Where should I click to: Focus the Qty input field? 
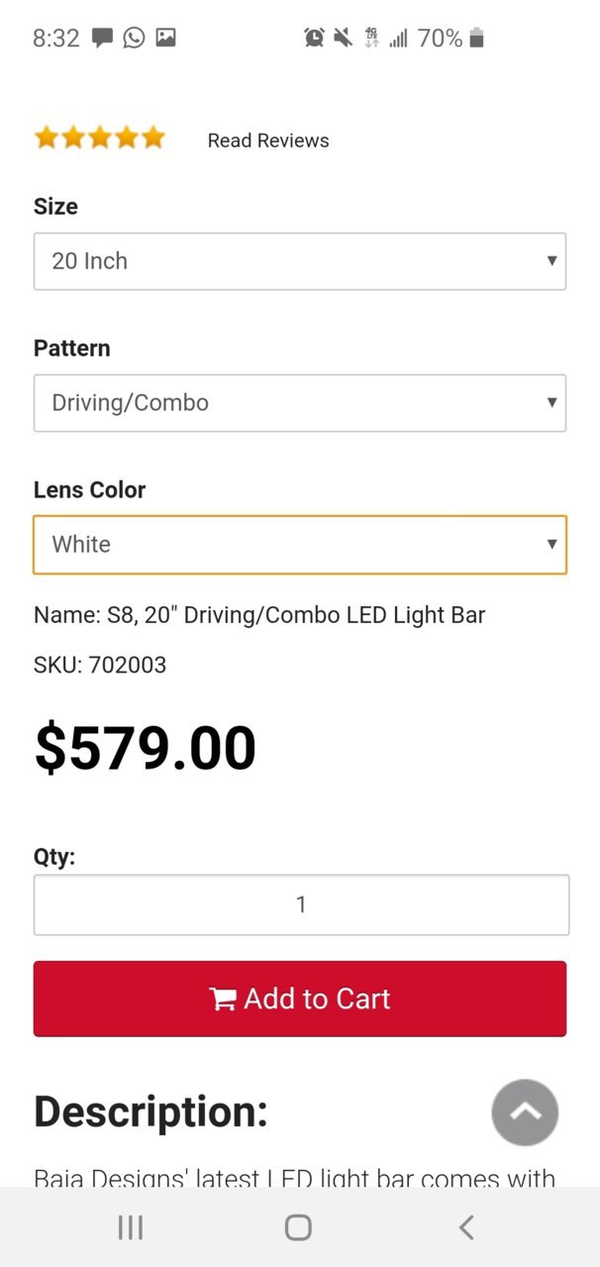[x=301, y=904]
